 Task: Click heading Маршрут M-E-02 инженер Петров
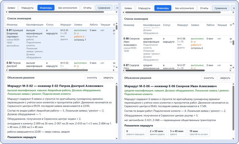point(55,86)
